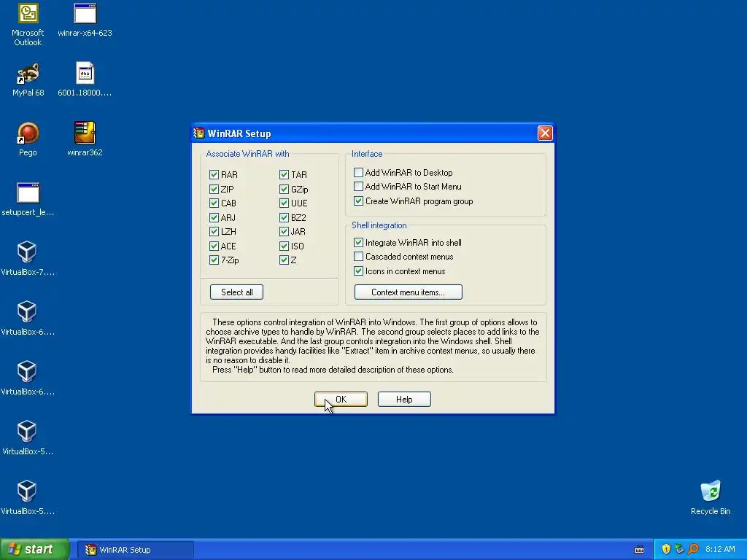The image size is (747, 560).
Task: Open the yellow security shield tray alert
Action: [x=666, y=549]
